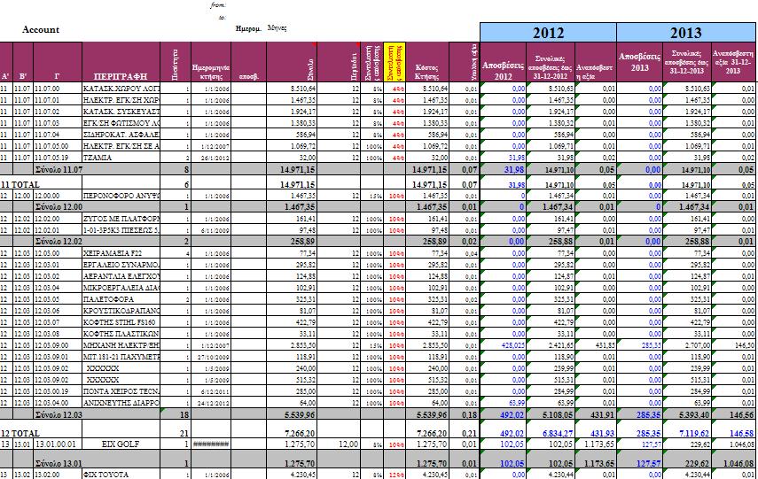Select the blue 428,025 depreciation value
The image size is (758, 479).
click(504, 345)
